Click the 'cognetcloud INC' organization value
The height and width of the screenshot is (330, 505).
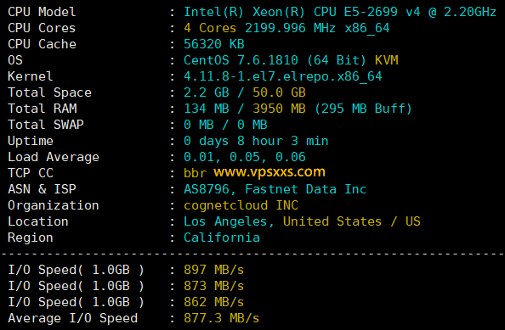[x=241, y=205]
